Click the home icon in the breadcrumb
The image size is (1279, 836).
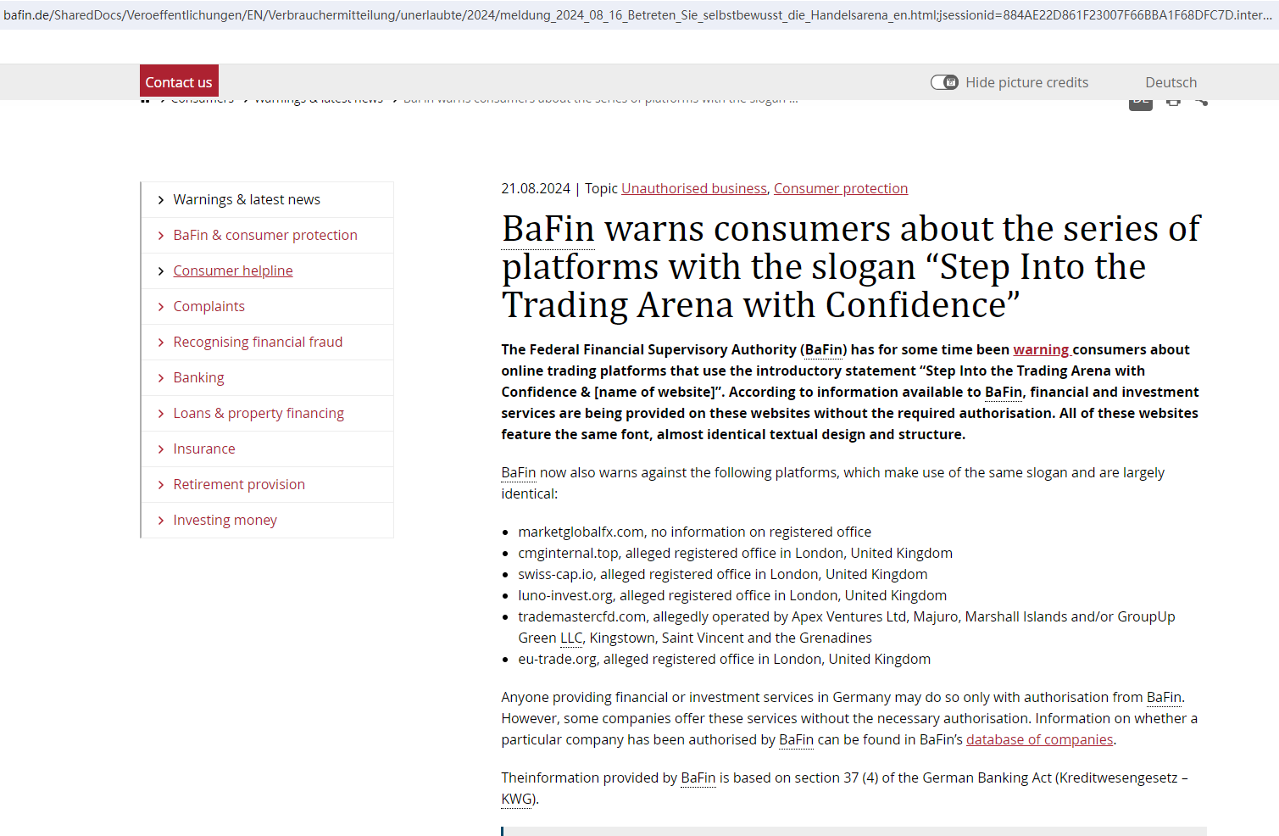[x=145, y=102]
